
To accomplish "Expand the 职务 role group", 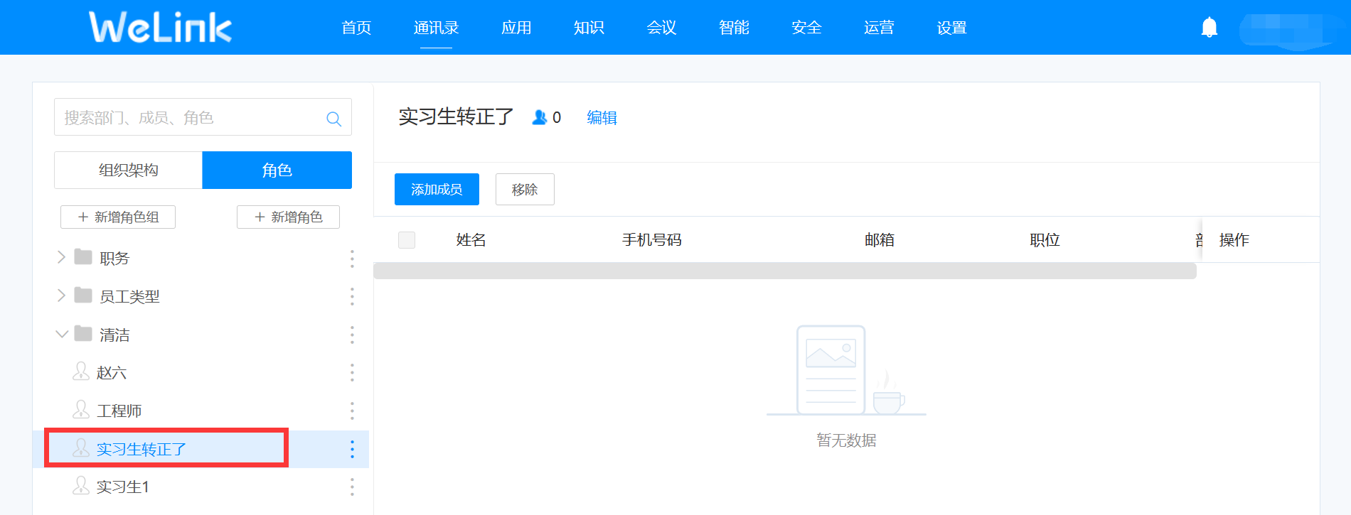I will pyautogui.click(x=61, y=257).
